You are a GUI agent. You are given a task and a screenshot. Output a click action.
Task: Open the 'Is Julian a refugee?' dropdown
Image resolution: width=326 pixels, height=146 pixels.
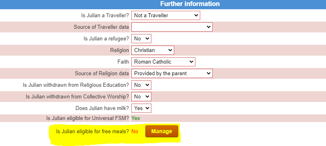click(141, 39)
